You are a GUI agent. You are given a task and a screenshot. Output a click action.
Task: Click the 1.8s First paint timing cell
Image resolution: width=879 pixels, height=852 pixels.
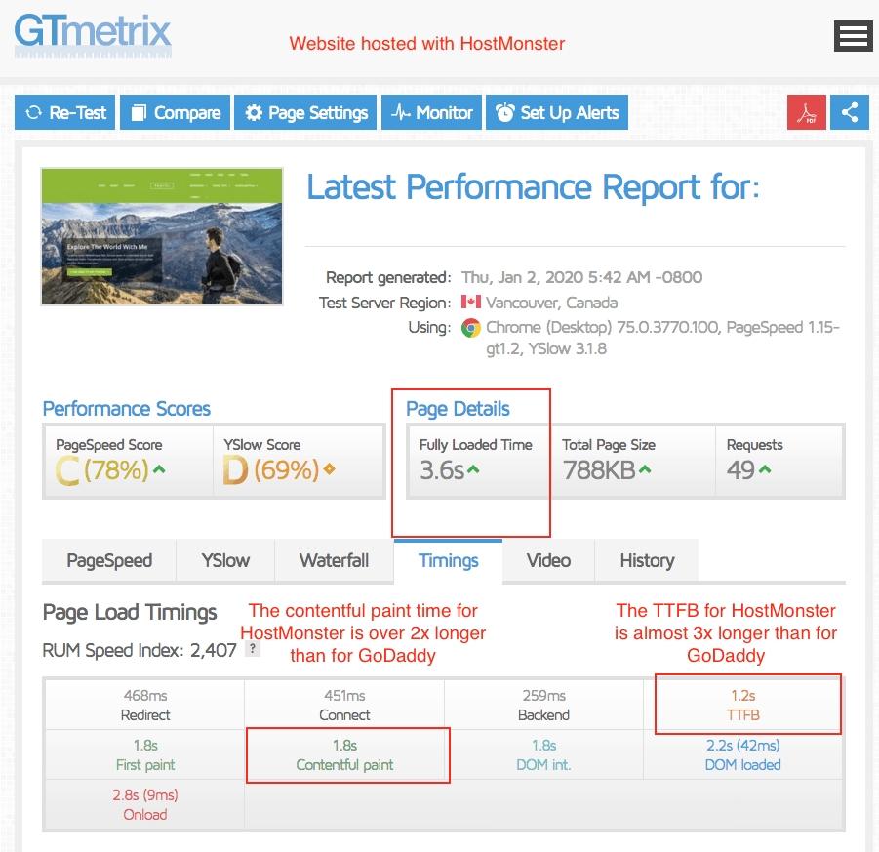click(x=145, y=754)
